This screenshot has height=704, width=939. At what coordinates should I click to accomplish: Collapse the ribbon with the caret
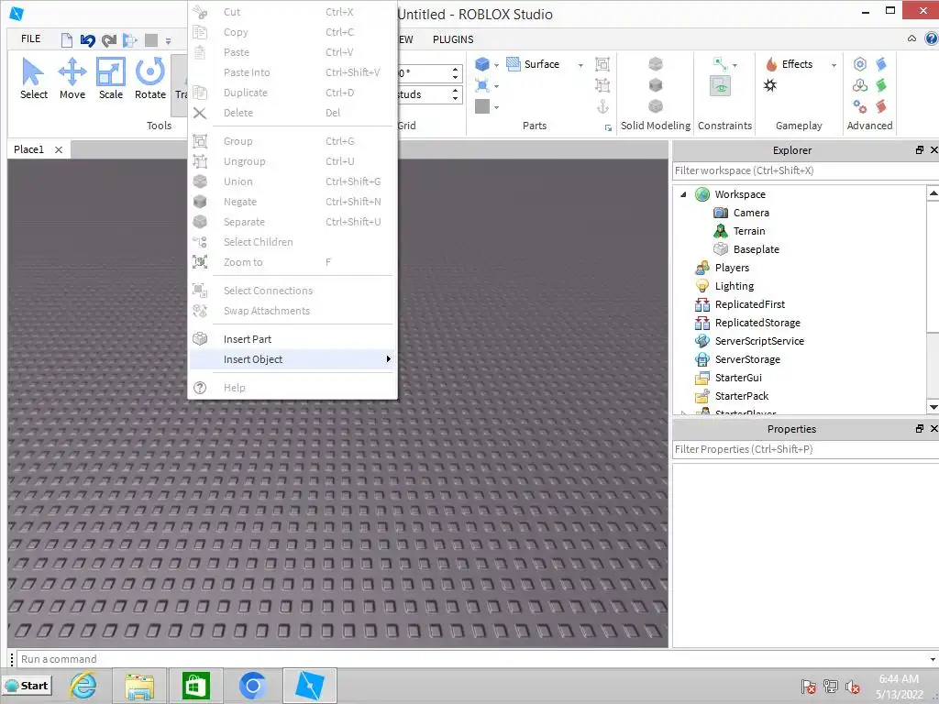click(911, 38)
